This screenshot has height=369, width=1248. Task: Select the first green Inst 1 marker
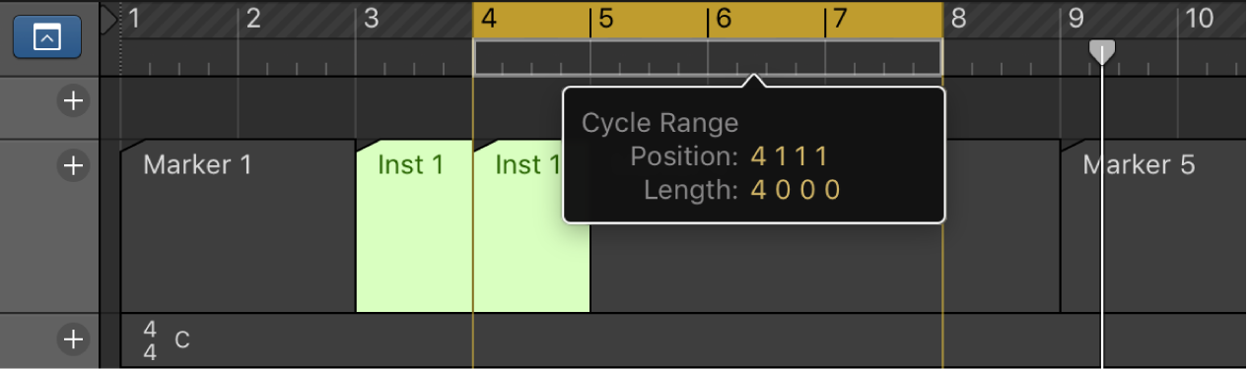(x=414, y=225)
